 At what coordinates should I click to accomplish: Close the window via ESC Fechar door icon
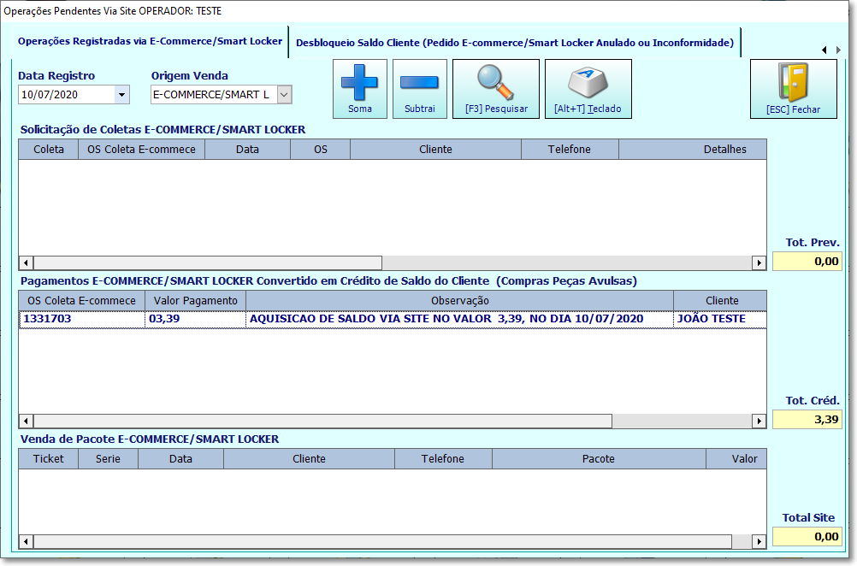[793, 89]
